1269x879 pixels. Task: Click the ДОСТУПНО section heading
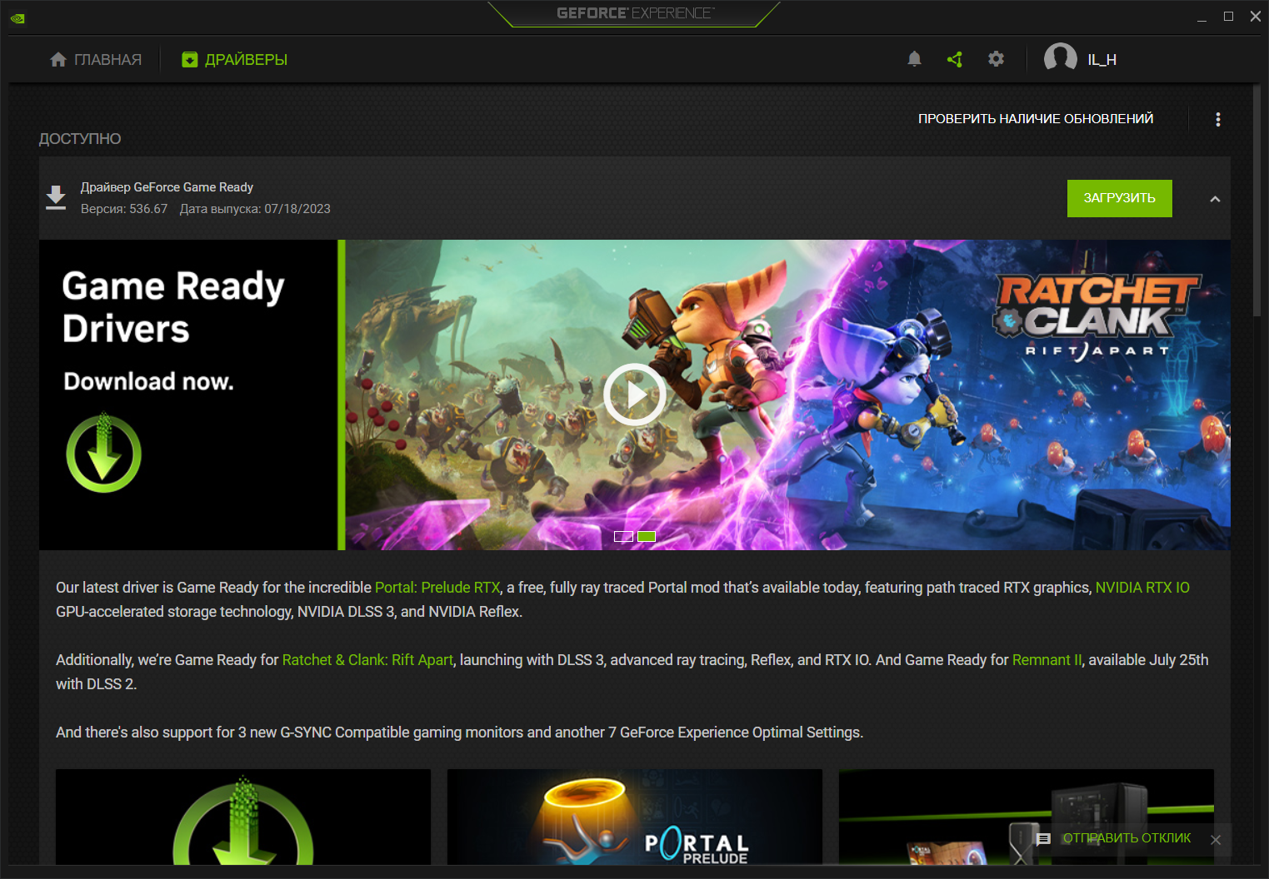coord(80,139)
